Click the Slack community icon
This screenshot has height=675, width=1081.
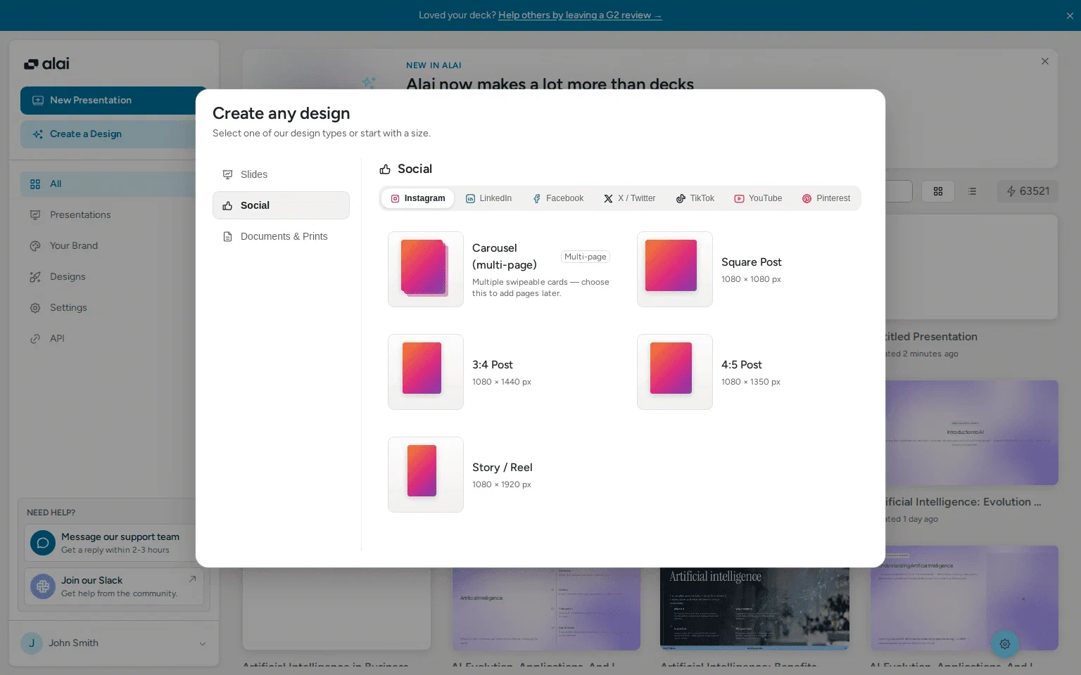43,586
